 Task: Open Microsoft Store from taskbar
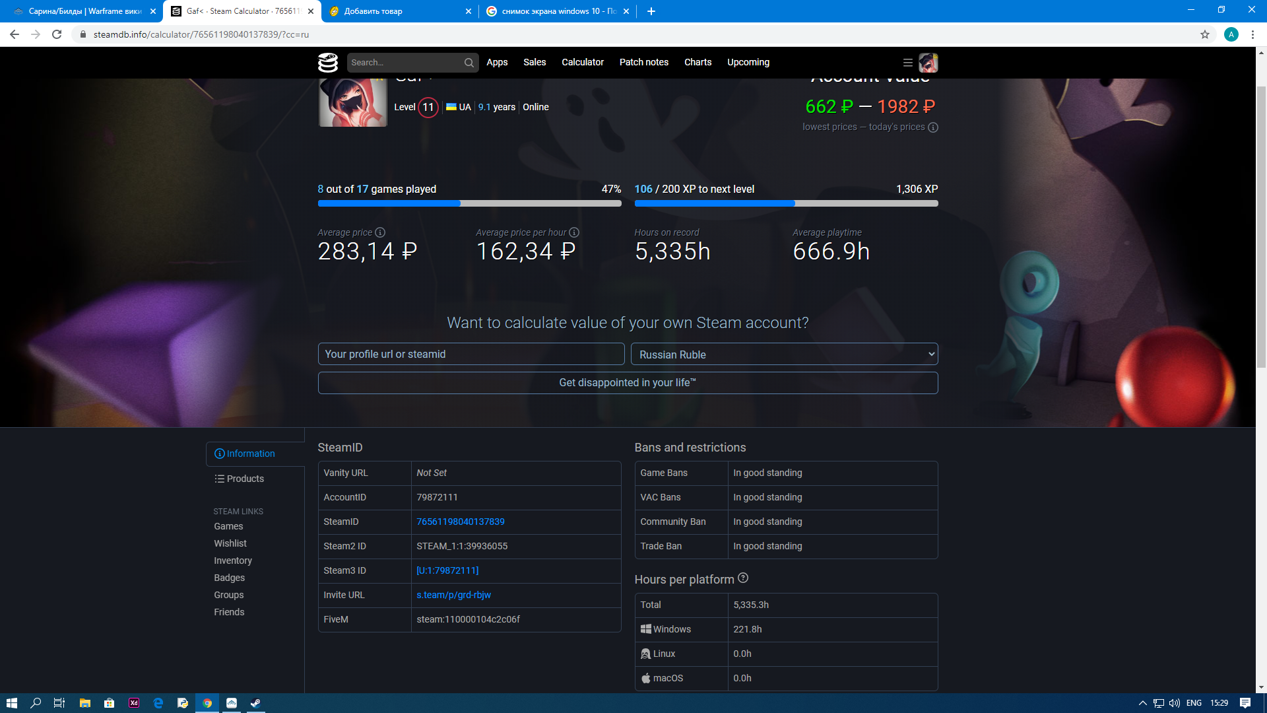point(110,703)
